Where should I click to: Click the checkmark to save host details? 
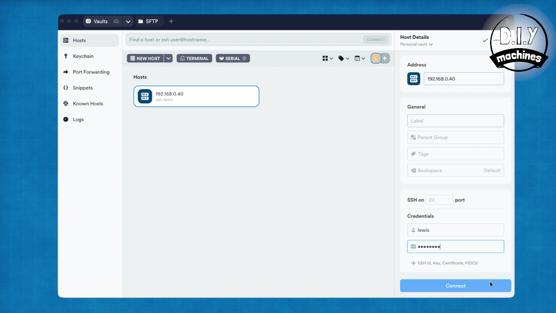click(485, 40)
